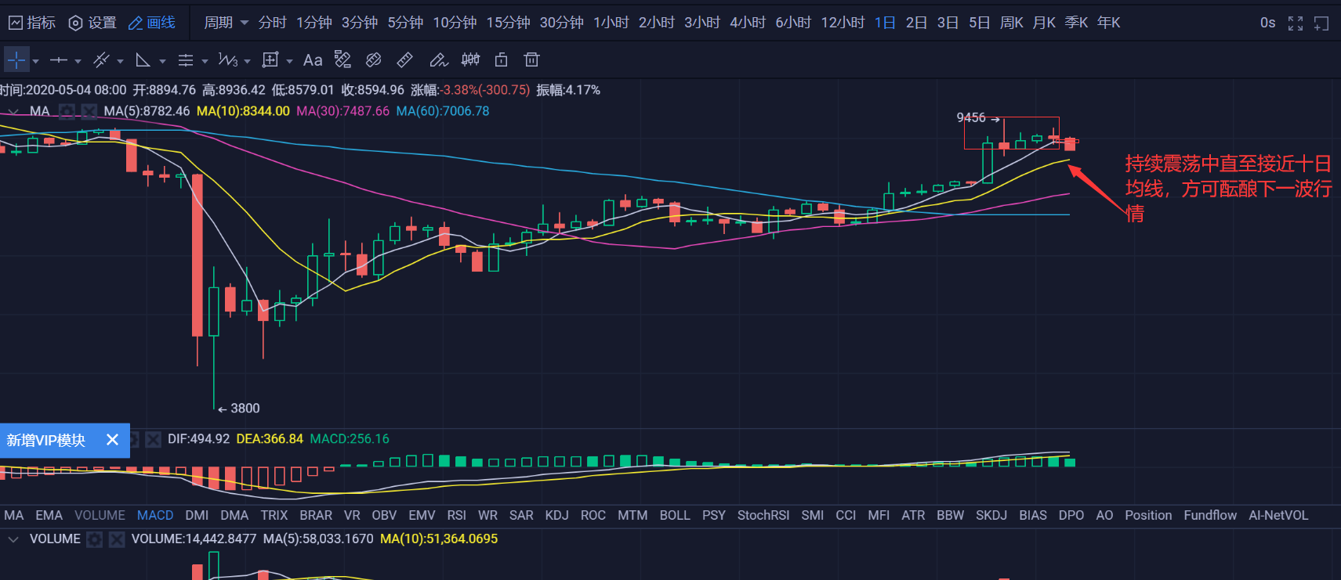Screen dimensions: 1341x580
Task: Open Fibonacci tool dropdown arrow
Action: click(x=205, y=60)
